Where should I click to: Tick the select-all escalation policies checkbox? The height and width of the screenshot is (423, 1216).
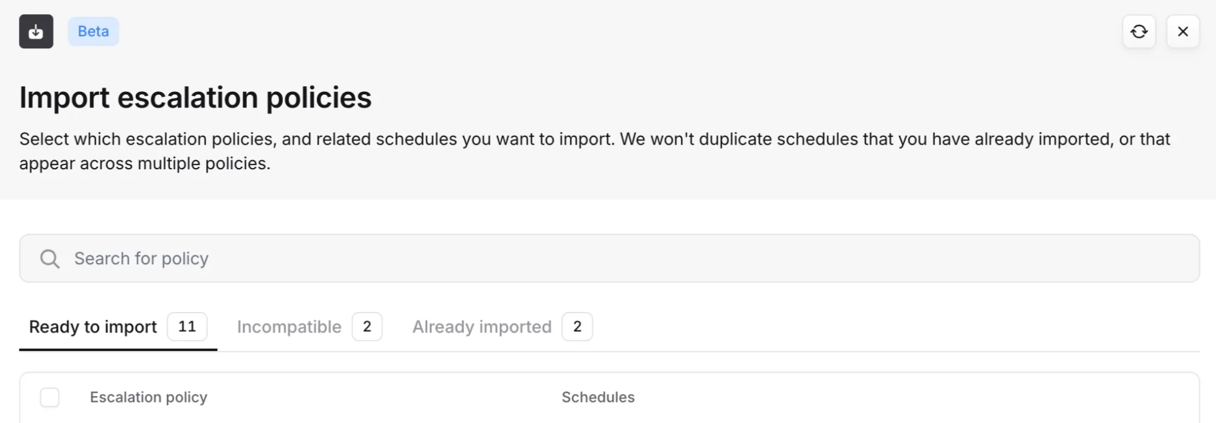(50, 397)
